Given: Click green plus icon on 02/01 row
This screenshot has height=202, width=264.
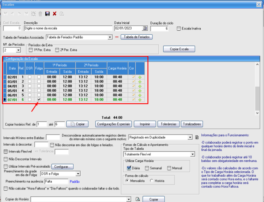Looking at the screenshot, I should (x=140, y=77).
